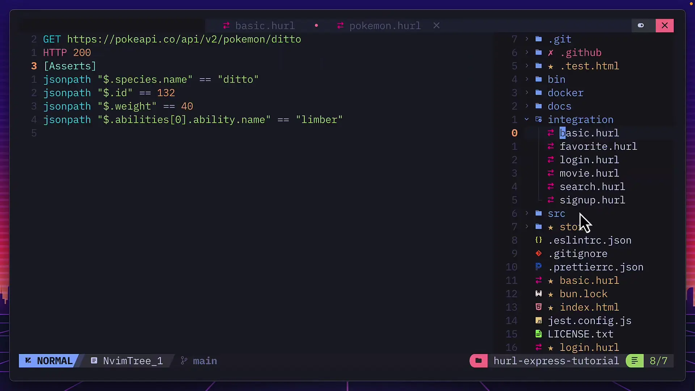
Task: Expand the .github folder chevron
Action: click(527, 52)
